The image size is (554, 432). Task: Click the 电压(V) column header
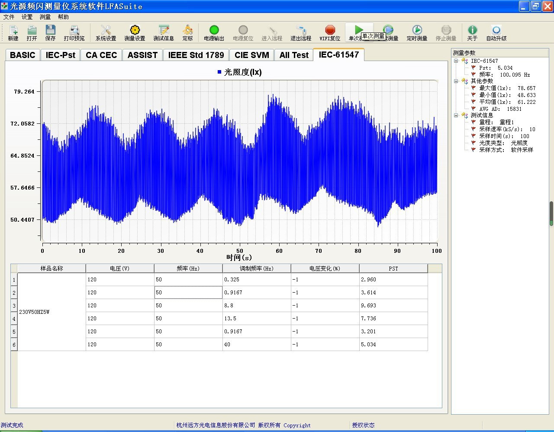(120, 268)
